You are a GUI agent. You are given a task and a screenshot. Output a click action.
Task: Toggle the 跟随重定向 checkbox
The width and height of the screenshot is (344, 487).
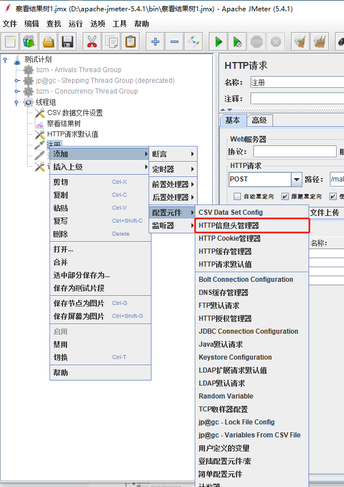285,196
